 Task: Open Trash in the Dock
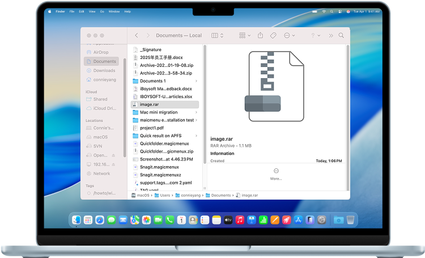tap(351, 219)
